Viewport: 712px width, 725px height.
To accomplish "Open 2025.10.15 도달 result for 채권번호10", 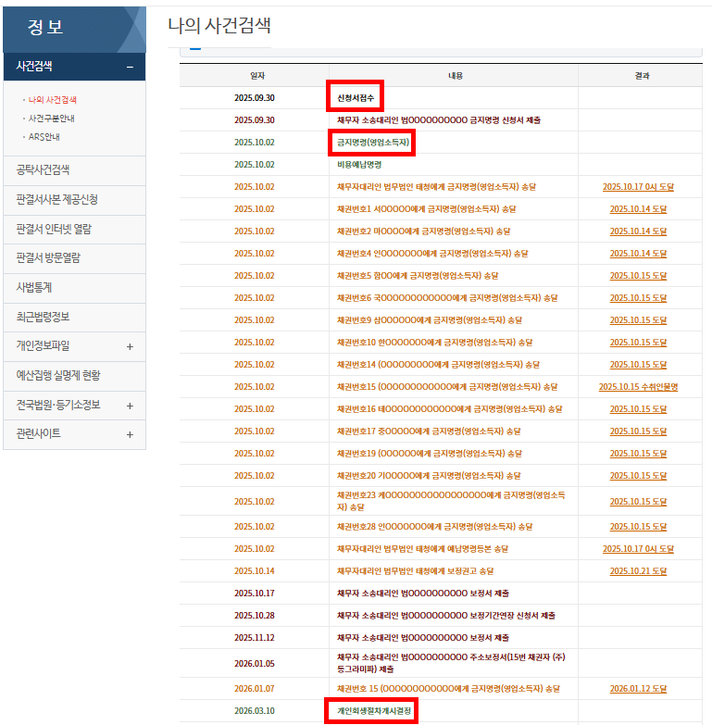I will point(638,343).
